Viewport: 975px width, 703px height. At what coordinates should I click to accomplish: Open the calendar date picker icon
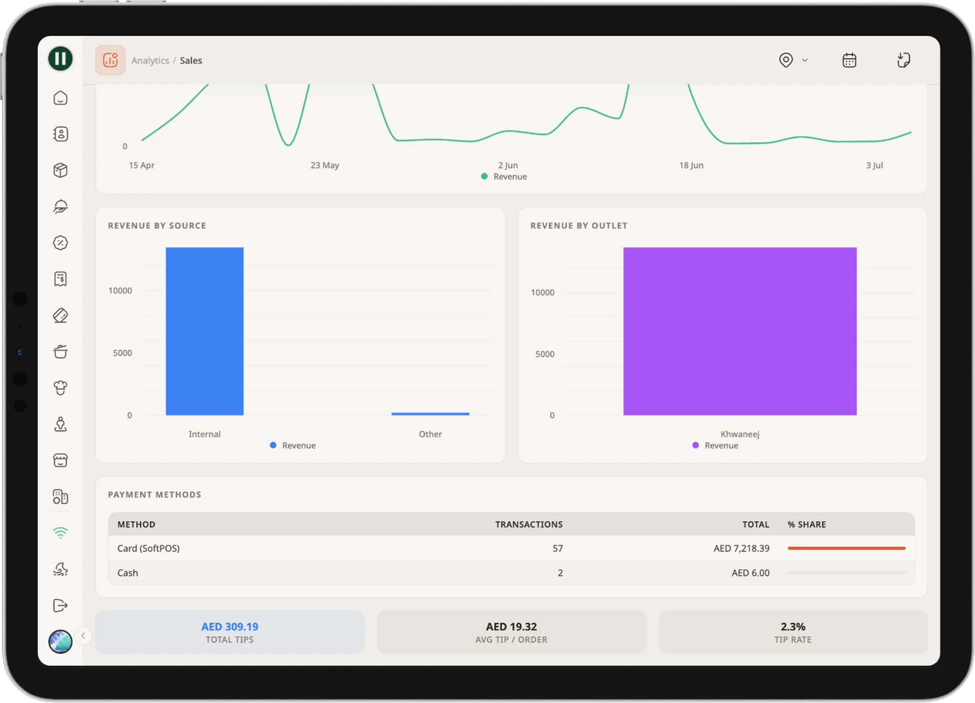click(850, 60)
